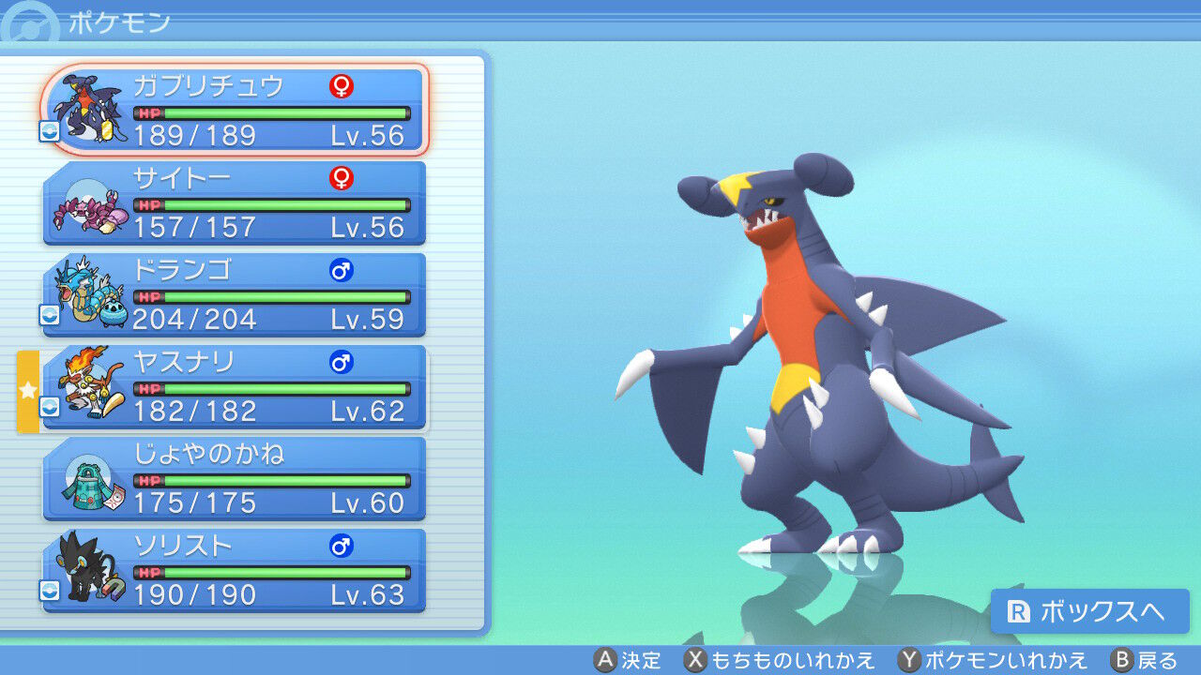Click the male gender icon for ヤスナリ
Screen dimensions: 1201x675
342,362
